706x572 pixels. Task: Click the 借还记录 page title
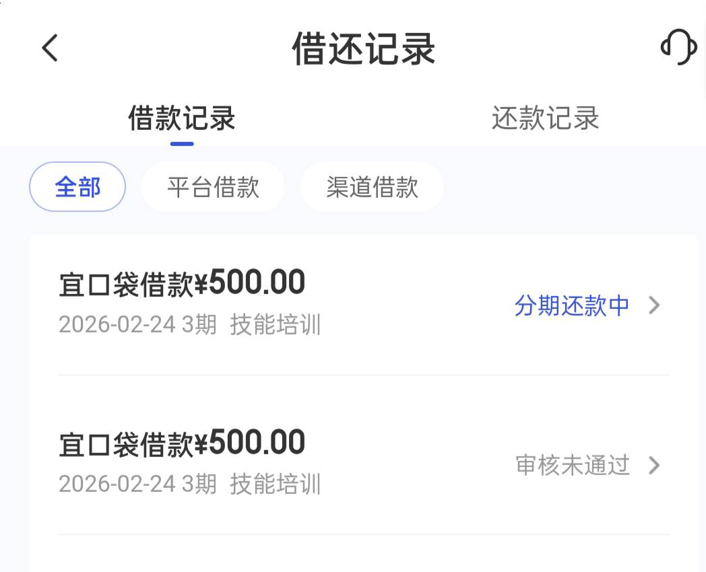tap(364, 49)
